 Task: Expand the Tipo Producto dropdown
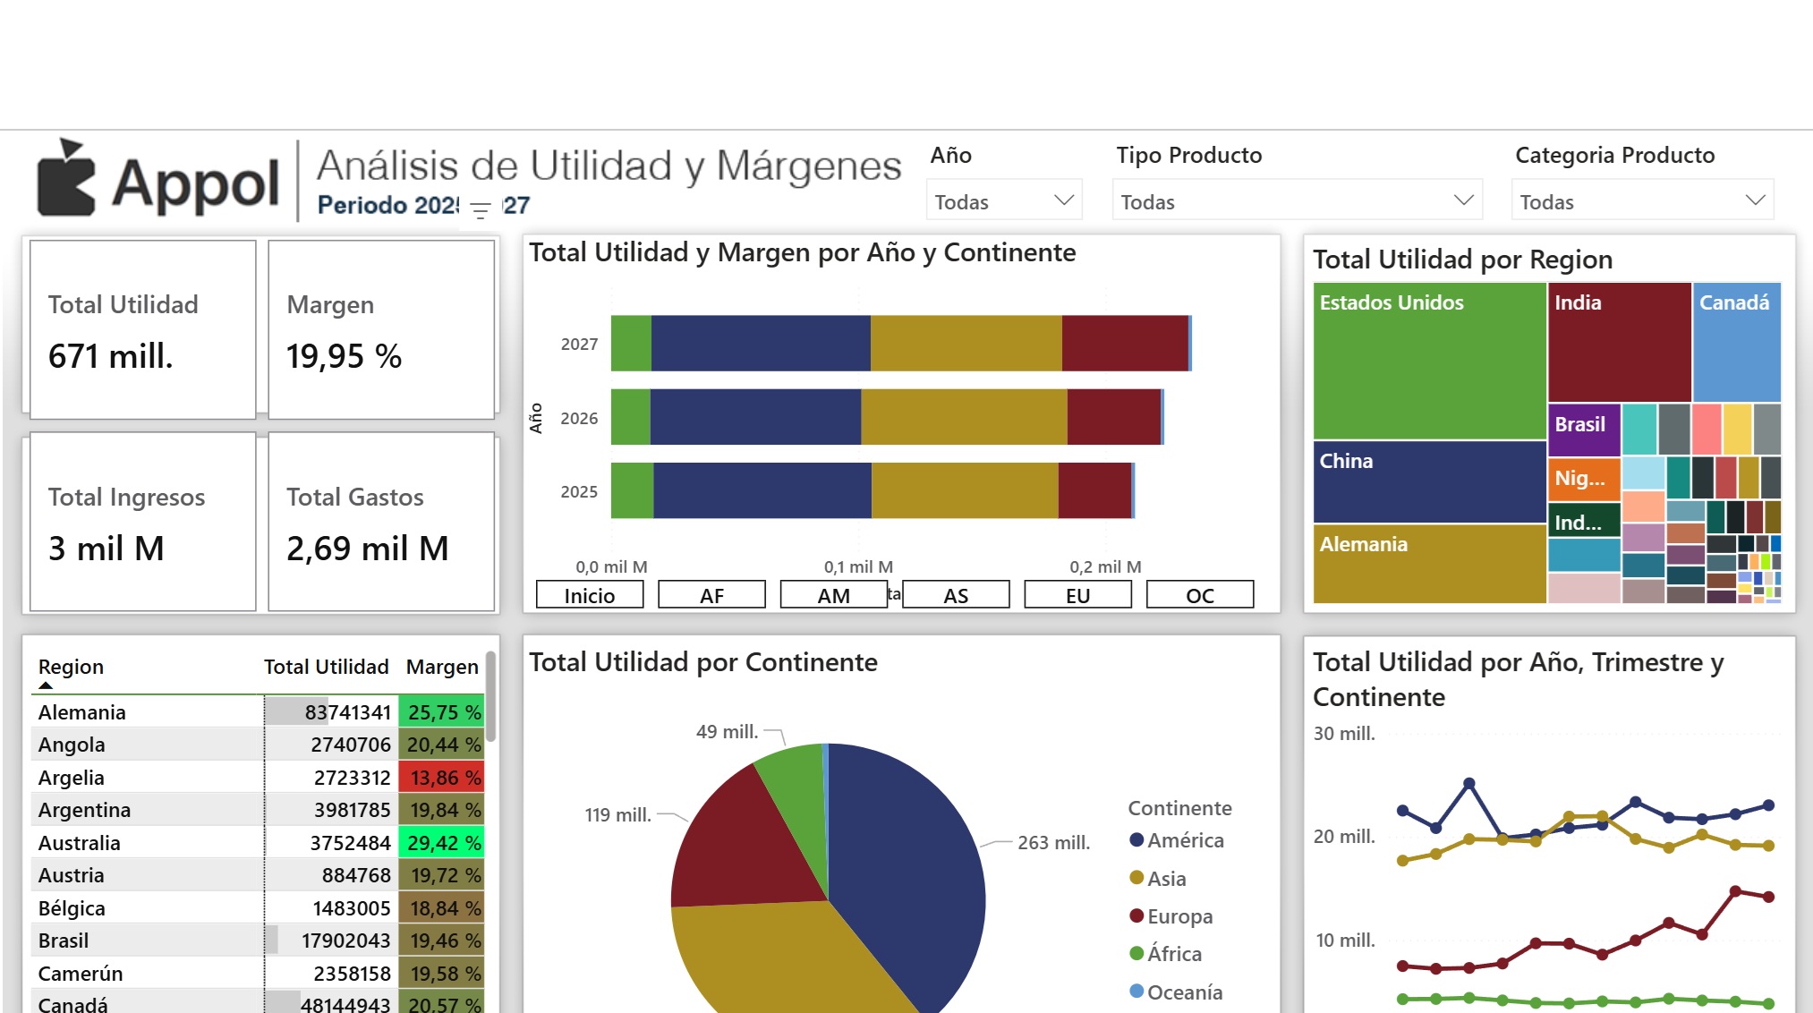tap(1296, 201)
